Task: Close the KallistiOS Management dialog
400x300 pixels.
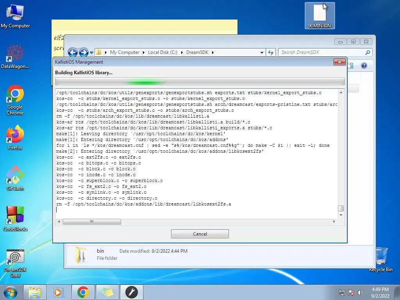Action: 339,62
